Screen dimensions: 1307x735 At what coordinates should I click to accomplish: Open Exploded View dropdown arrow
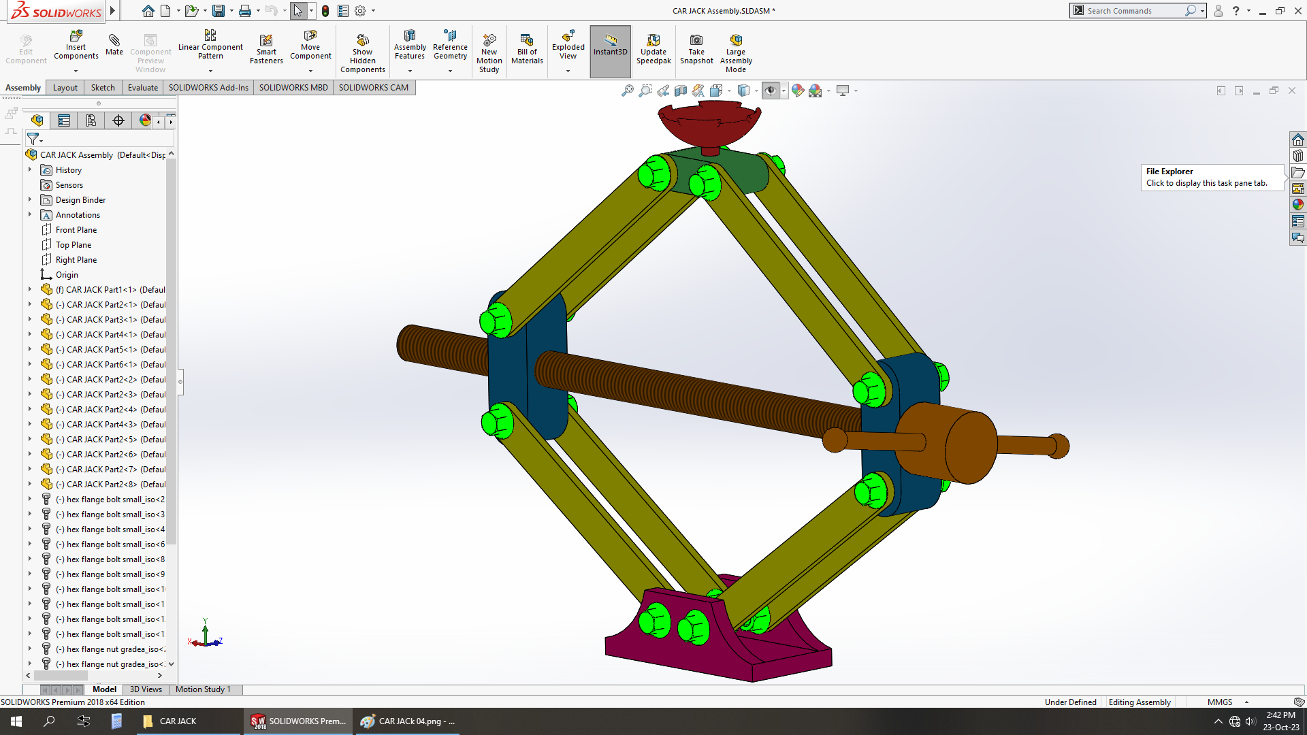(x=568, y=70)
